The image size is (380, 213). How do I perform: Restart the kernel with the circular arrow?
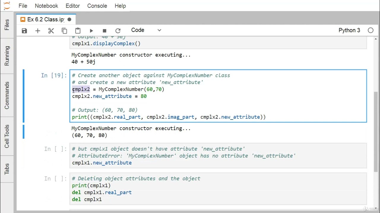click(118, 31)
